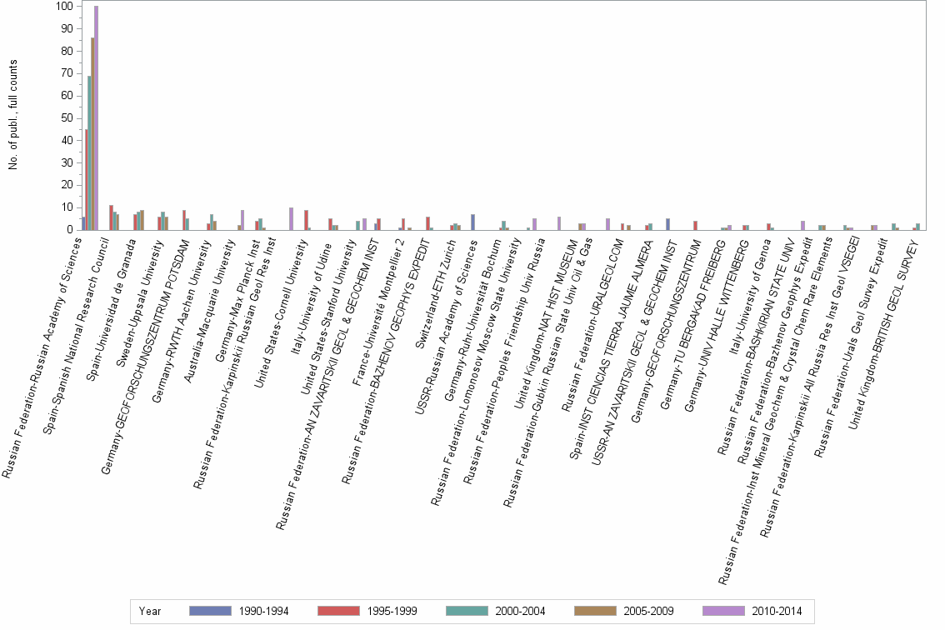Select the red bar for Spanish National Research Council
Viewport: 945px width, 630px height.
pyautogui.click(x=112, y=218)
